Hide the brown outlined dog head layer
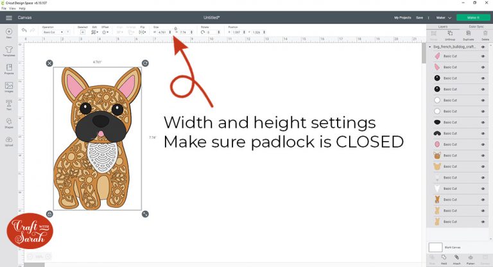 pyautogui.click(x=483, y=155)
